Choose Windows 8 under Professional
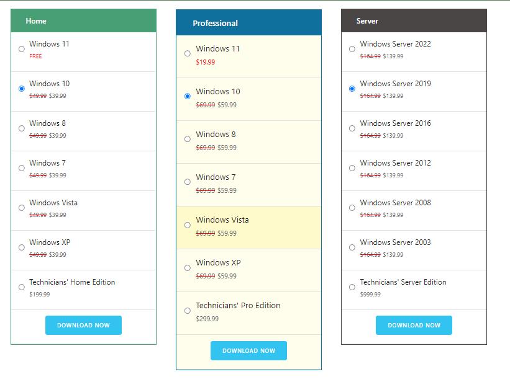This screenshot has width=510, height=382. [x=188, y=139]
